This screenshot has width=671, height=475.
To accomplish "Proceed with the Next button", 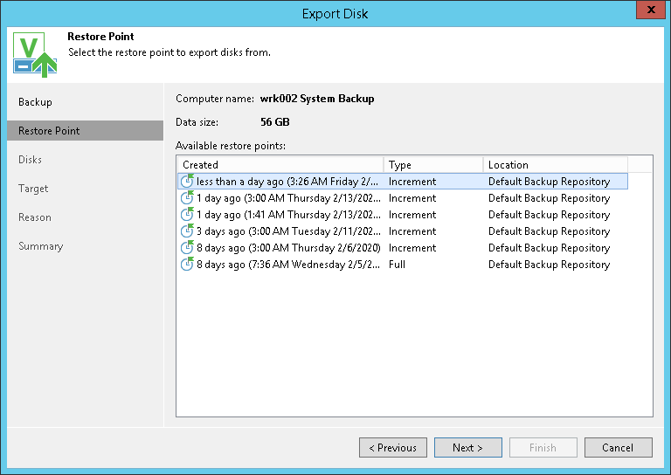I will coord(467,447).
